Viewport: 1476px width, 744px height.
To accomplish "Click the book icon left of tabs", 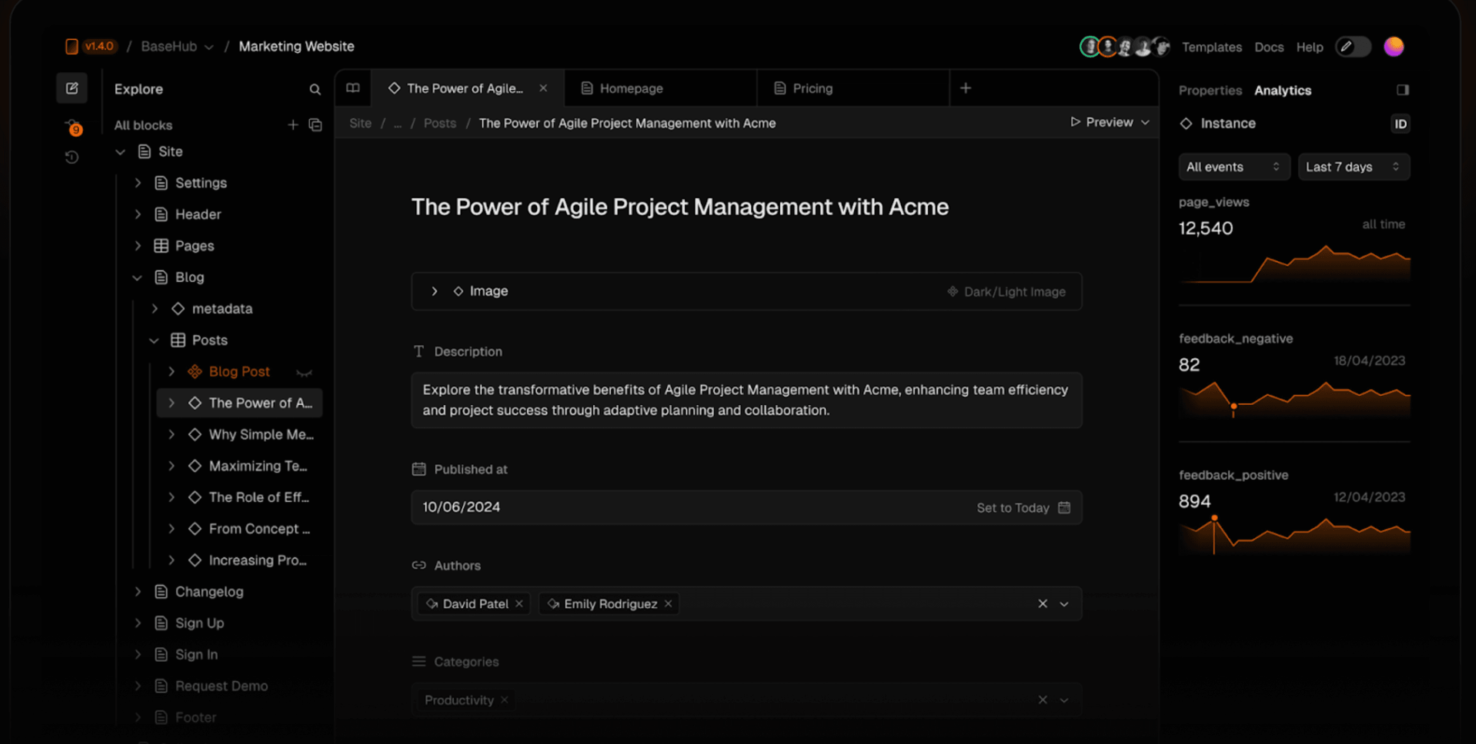I will pyautogui.click(x=353, y=88).
